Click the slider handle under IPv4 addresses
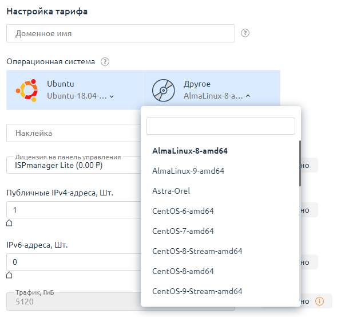This screenshot has height=317, width=337. tap(9, 223)
